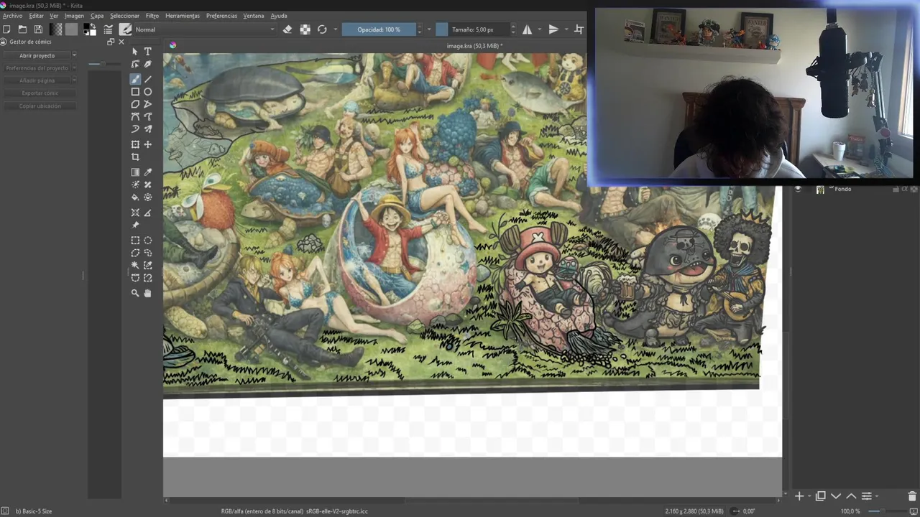Open the pattern selector in toolbar
The height and width of the screenshot is (517, 920).
pyautogui.click(x=71, y=29)
